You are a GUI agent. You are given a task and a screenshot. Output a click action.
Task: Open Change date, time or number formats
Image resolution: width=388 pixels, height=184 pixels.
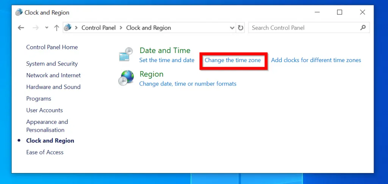pyautogui.click(x=188, y=84)
